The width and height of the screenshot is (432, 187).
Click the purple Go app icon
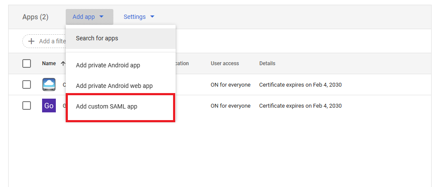click(49, 106)
